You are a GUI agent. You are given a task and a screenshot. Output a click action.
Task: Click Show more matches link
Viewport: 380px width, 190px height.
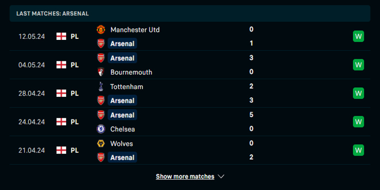click(185, 177)
